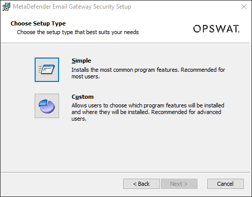252x197 pixels.
Task: Go to the previous step with Back
Action: coord(142,184)
